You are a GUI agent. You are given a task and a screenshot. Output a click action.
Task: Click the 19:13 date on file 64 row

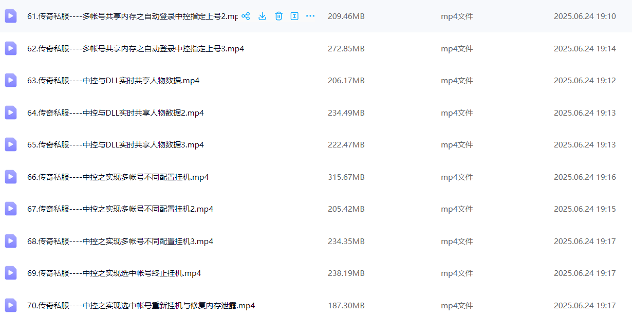click(585, 113)
